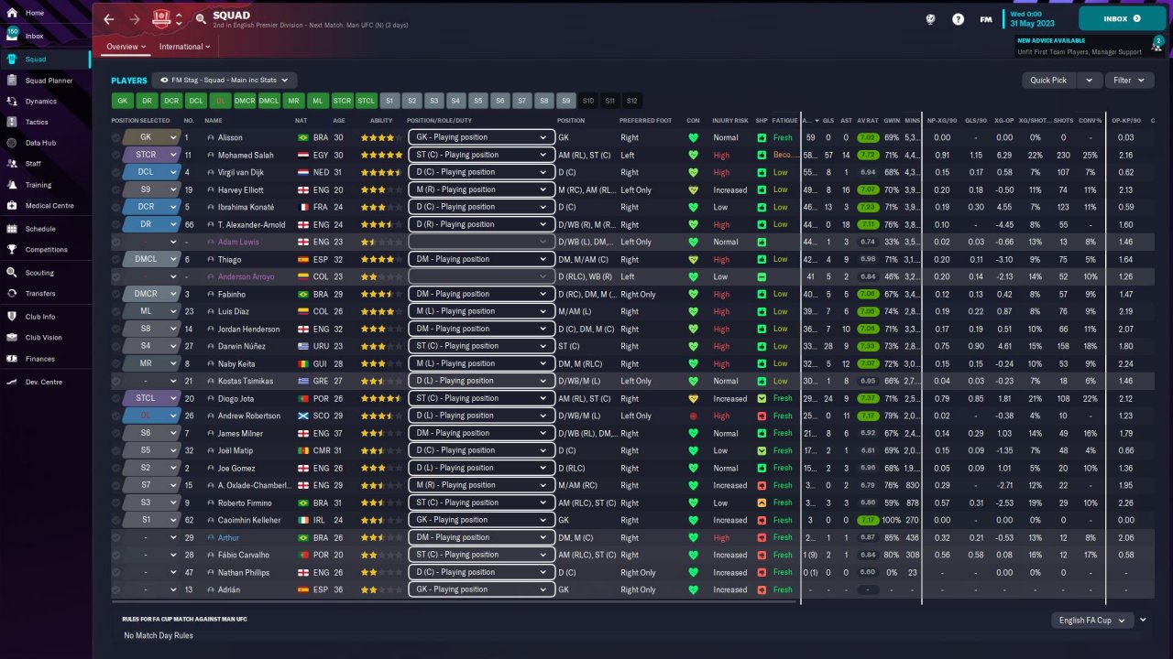Select the GK position filter chip
Screen dimensions: 1173x659
coord(122,101)
